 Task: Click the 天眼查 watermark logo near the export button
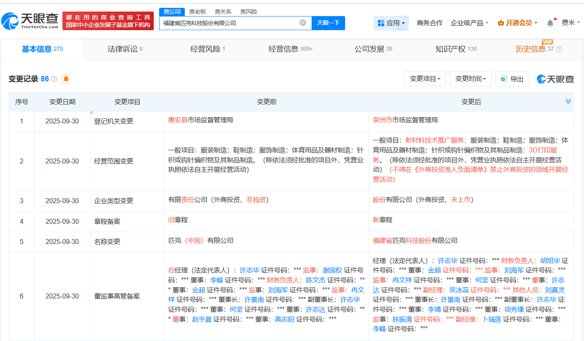[x=555, y=78]
